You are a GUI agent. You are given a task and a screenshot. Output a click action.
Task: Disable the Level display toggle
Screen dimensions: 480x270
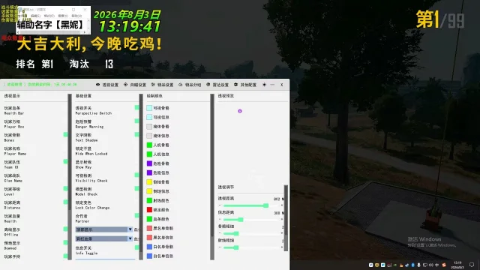[x=65, y=188]
